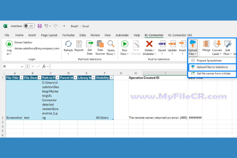
Task: Click the cell with file path C:\Users\d-sabitov
Action: pos(50,100)
